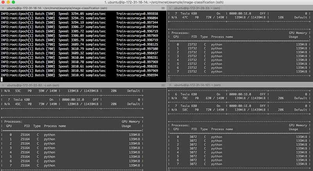Click the value Train-accuracy=0.998125

coord(137,44)
